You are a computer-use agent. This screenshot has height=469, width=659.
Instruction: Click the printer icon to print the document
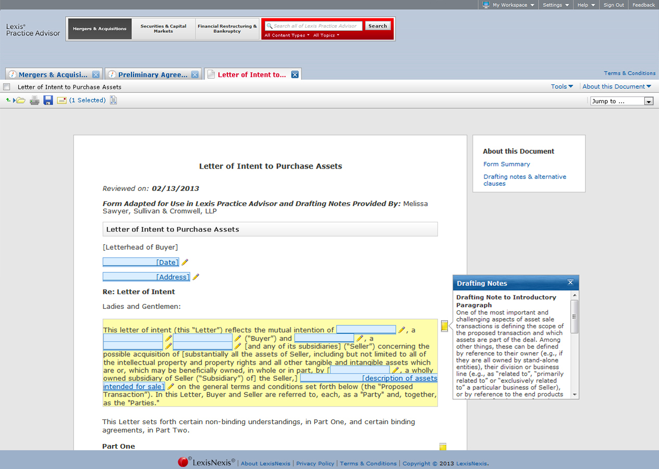[x=34, y=100]
